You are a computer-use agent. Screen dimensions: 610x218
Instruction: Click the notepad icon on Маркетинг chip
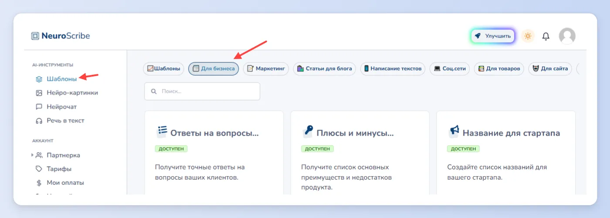[x=250, y=69]
